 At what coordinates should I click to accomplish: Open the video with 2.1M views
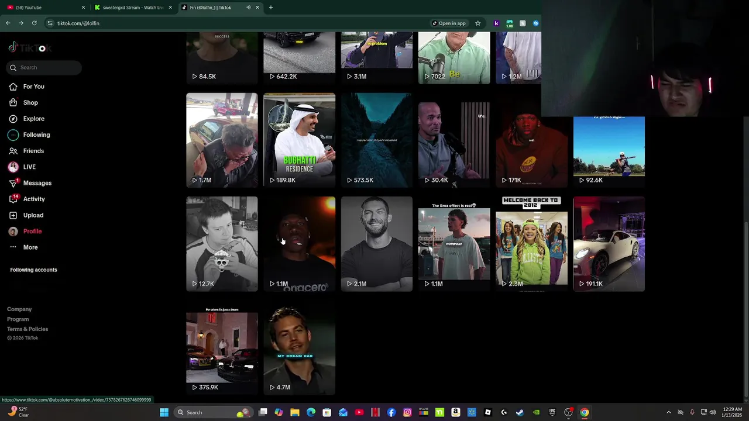[x=377, y=244]
